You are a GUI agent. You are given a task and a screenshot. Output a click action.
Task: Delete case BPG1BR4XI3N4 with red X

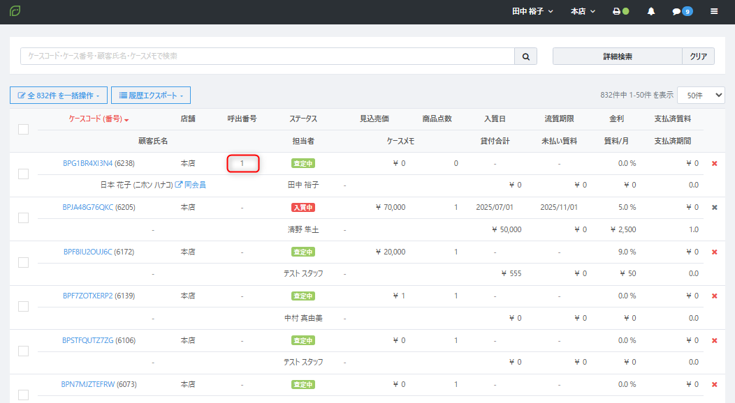[714, 163]
